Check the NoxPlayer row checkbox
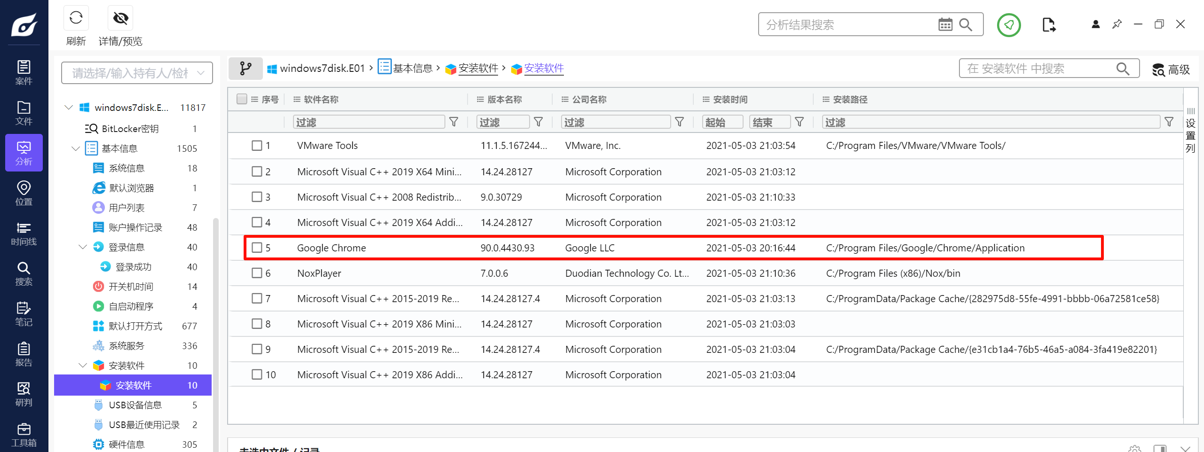This screenshot has height=452, width=1204. tap(257, 273)
